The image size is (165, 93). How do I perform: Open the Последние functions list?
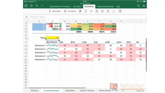click(70, 11)
